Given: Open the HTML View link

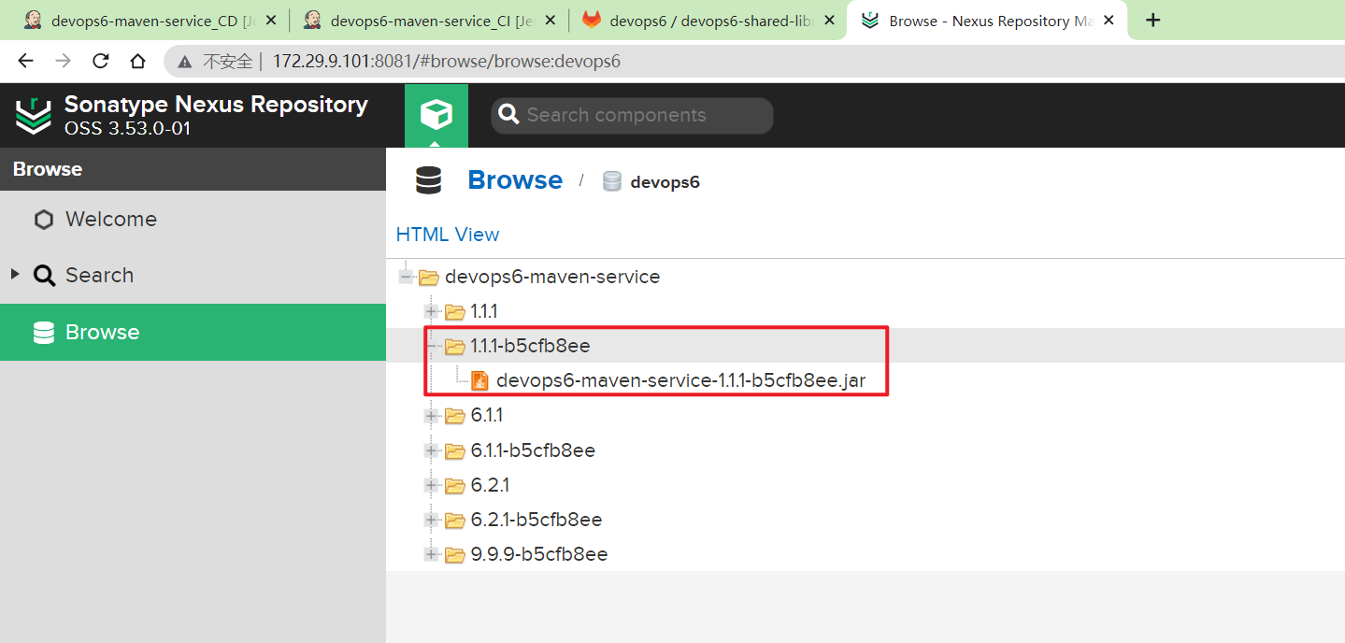Looking at the screenshot, I should coord(448,235).
